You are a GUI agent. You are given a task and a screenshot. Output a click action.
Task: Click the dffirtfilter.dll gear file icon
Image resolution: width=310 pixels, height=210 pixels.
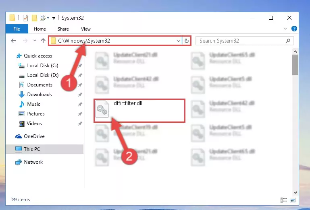(102, 109)
